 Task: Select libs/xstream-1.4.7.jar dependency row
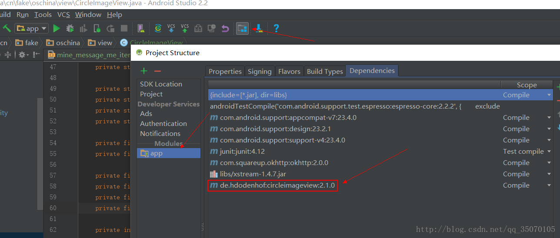380,174
